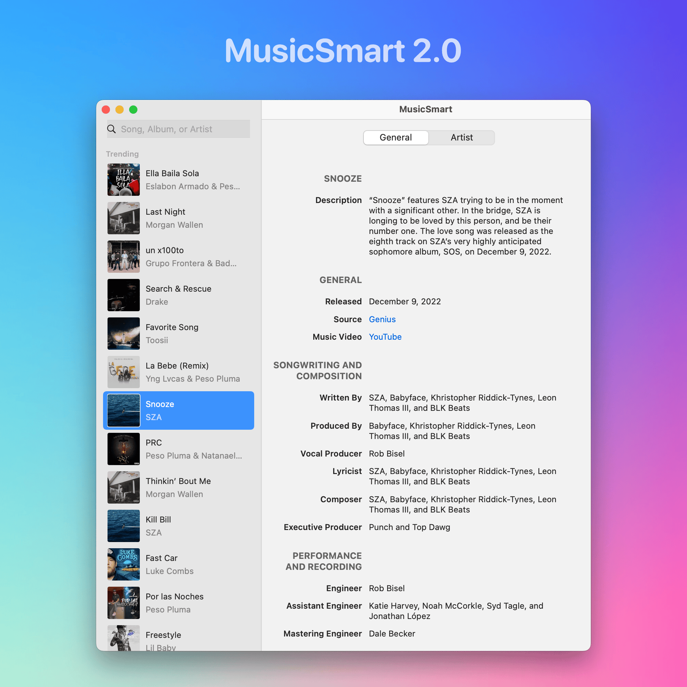Click the PERFORMANCE AND RECORDING heading
Screen dimensions: 687x687
coord(324,561)
